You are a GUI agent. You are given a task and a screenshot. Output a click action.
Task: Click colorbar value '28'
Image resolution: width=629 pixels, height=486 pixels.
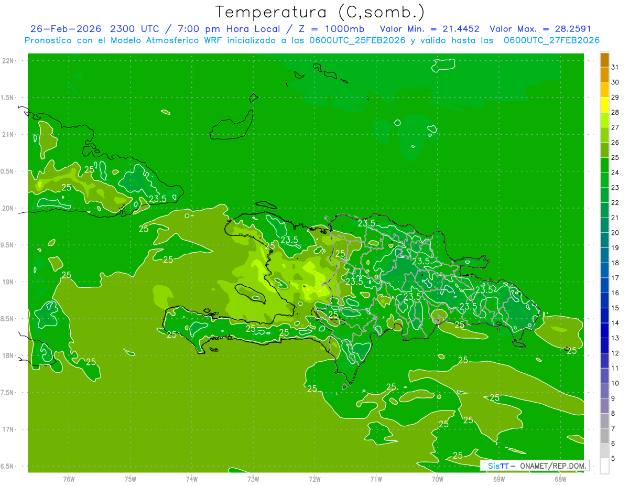(615, 113)
